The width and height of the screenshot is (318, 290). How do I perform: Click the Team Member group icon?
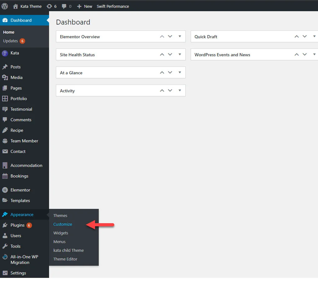(x=5, y=141)
